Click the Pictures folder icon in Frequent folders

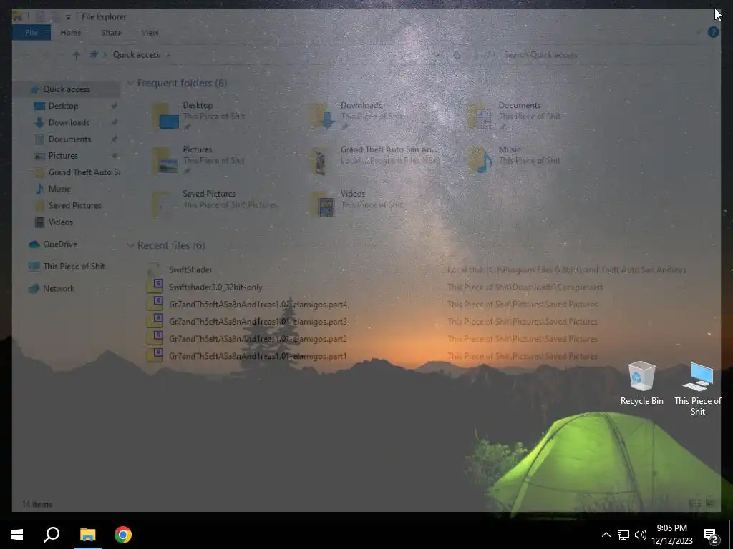click(165, 161)
